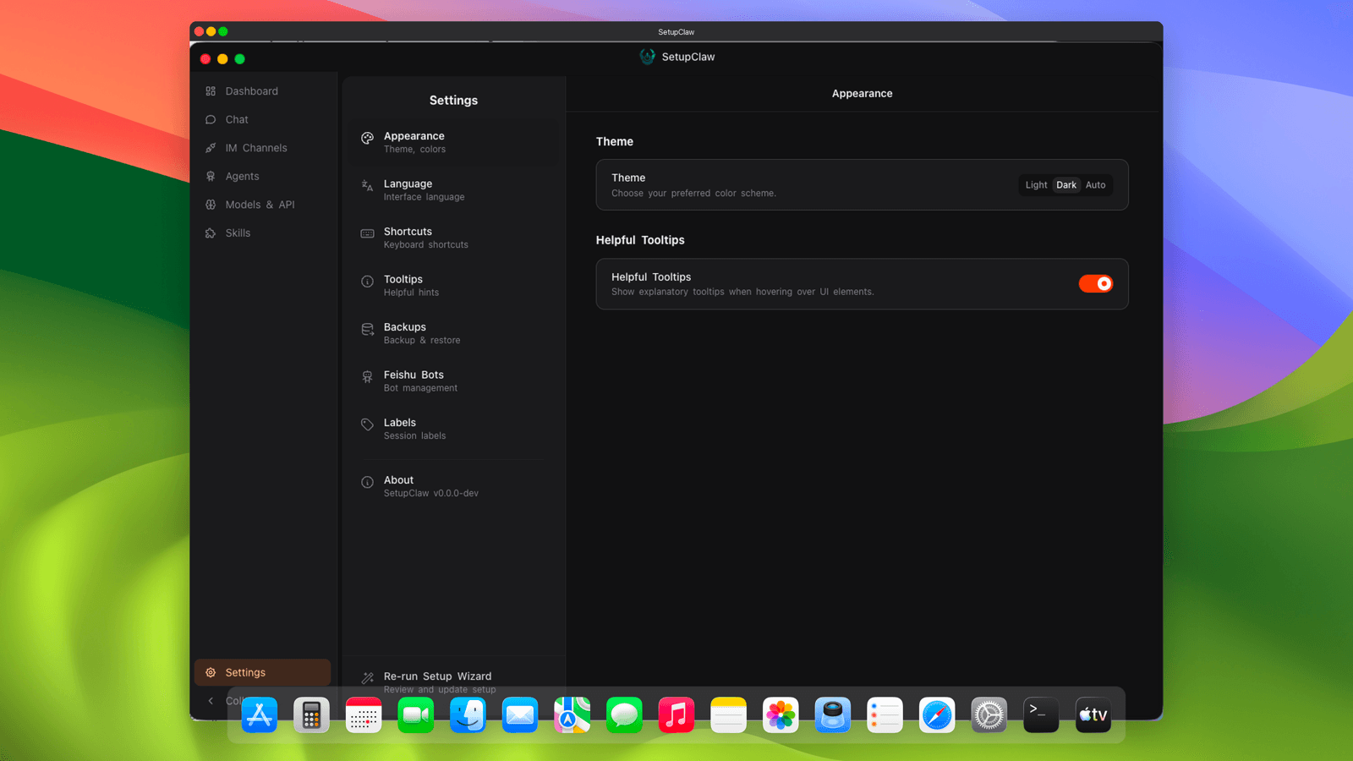Open Mail from the dock
Viewport: 1353px width, 761px height.
[520, 715]
